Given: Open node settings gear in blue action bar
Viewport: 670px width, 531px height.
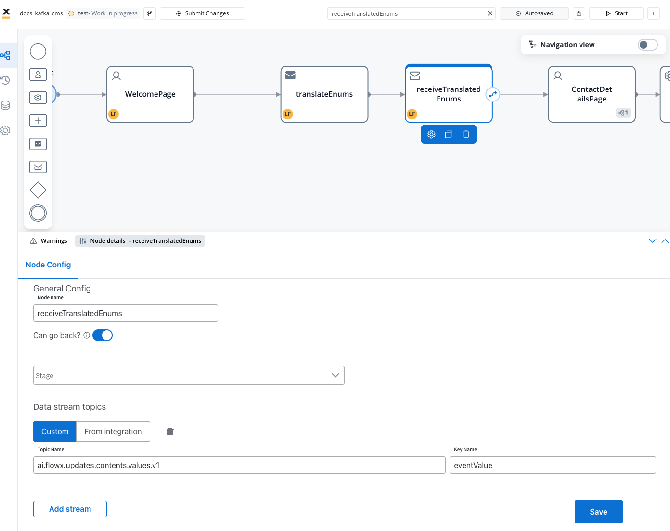Looking at the screenshot, I should point(432,135).
